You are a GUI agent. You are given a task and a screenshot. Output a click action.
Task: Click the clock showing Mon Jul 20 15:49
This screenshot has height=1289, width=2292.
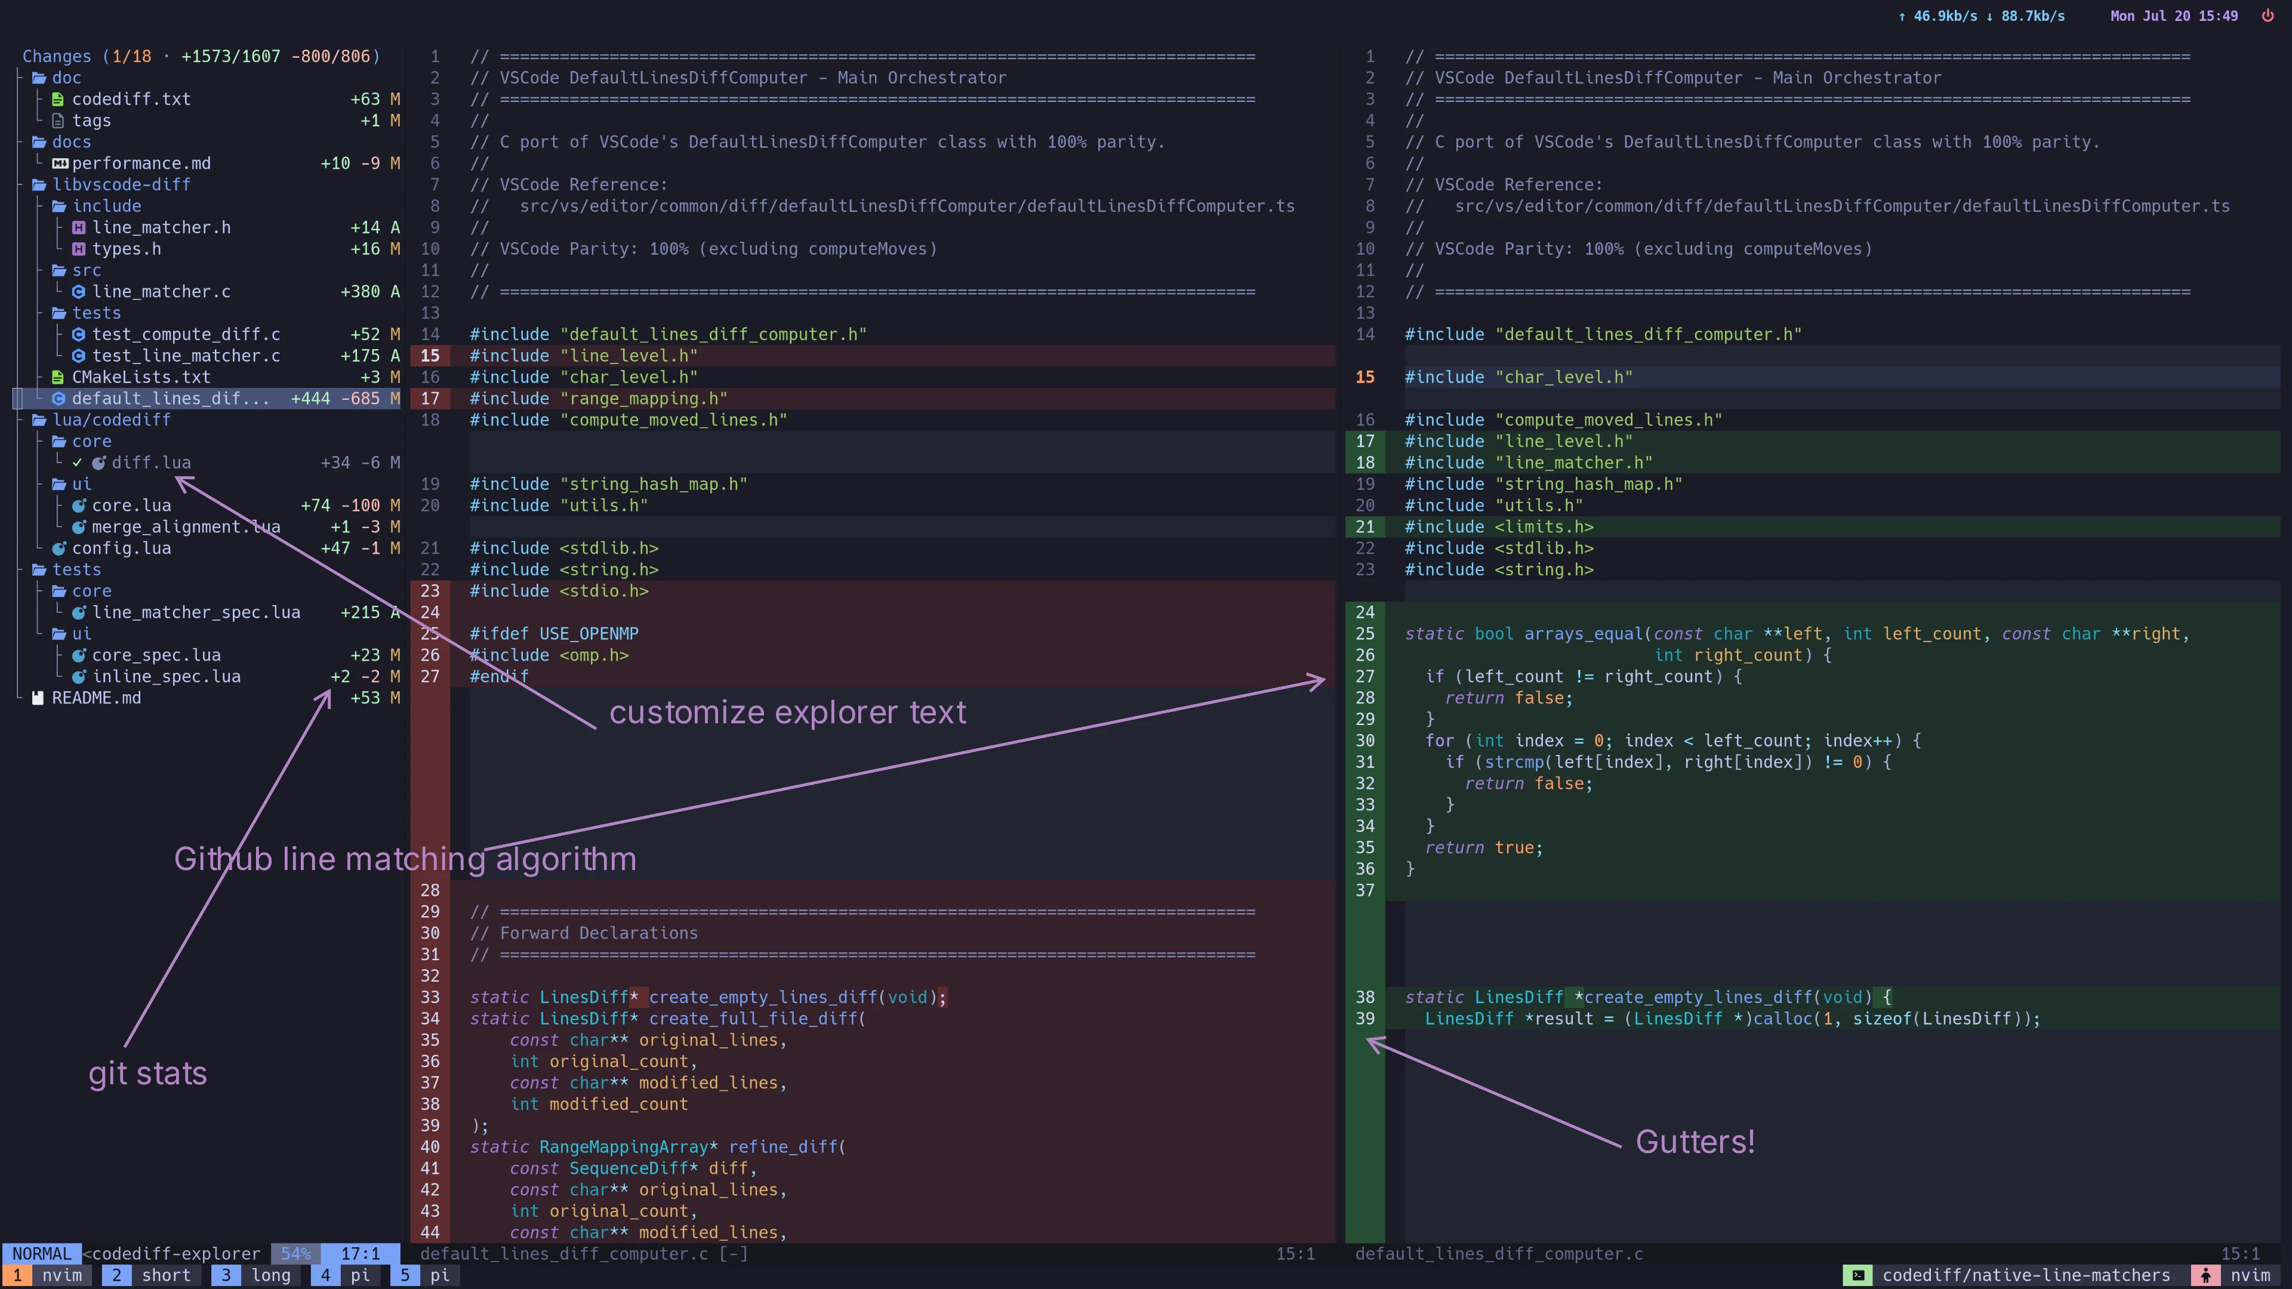[x=2174, y=16]
